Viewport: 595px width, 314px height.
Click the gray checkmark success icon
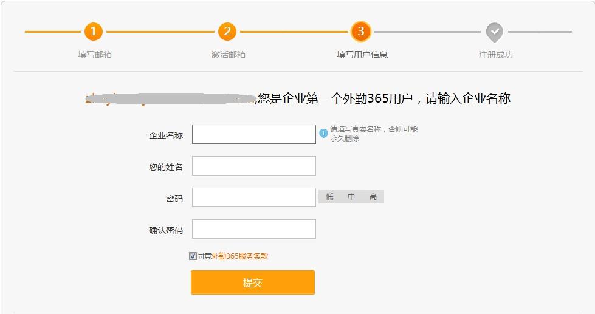495,31
